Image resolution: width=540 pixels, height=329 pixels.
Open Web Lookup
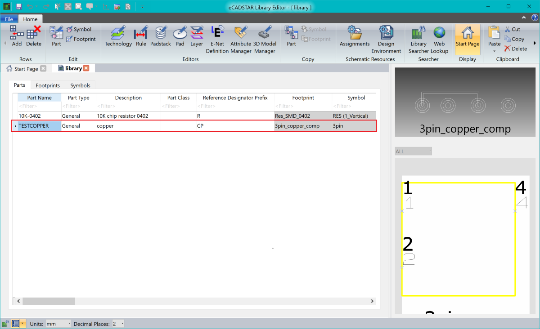point(439,40)
